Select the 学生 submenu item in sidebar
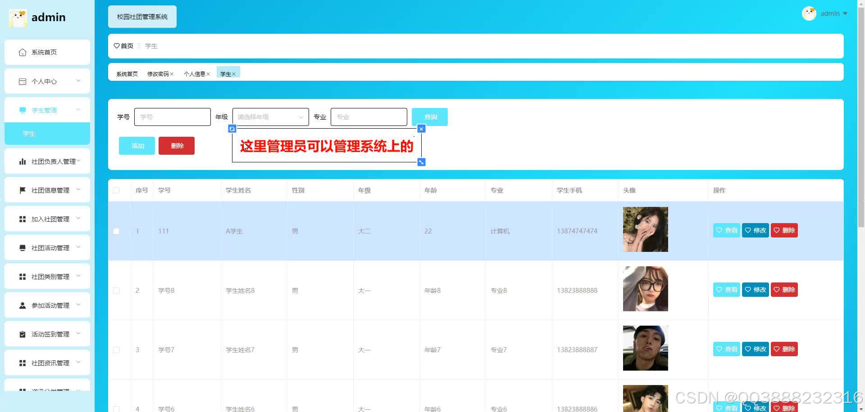Viewport: 865px width, 412px height. (x=47, y=134)
